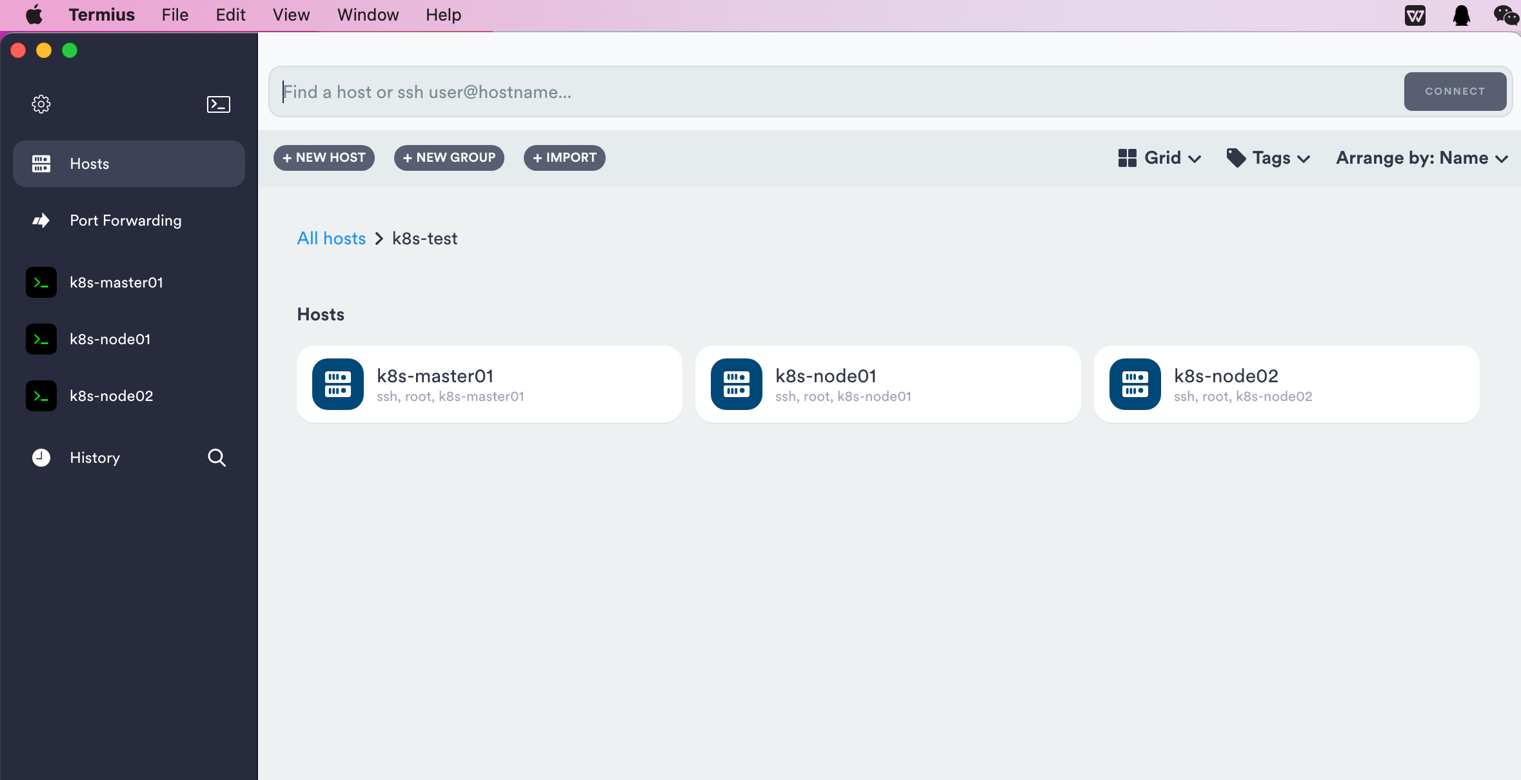The image size is (1521, 780).
Task: Click the CONNECT button
Action: coord(1455,92)
